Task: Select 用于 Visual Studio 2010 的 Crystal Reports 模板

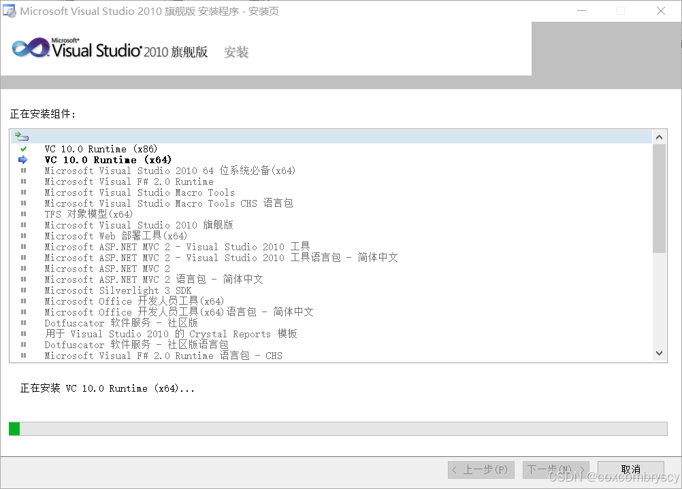Action: tap(171, 334)
